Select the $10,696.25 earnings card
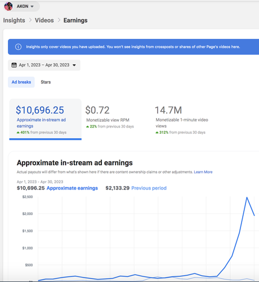 [46, 119]
